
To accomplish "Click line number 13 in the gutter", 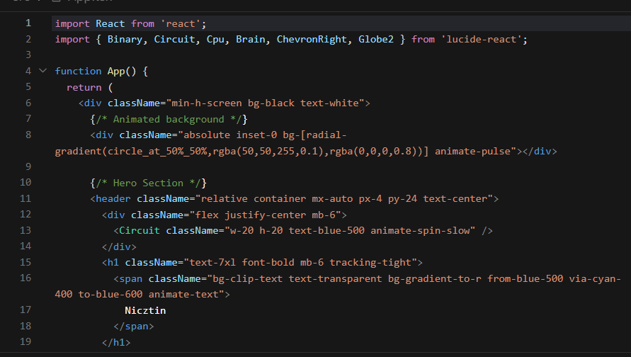I will 25,230.
